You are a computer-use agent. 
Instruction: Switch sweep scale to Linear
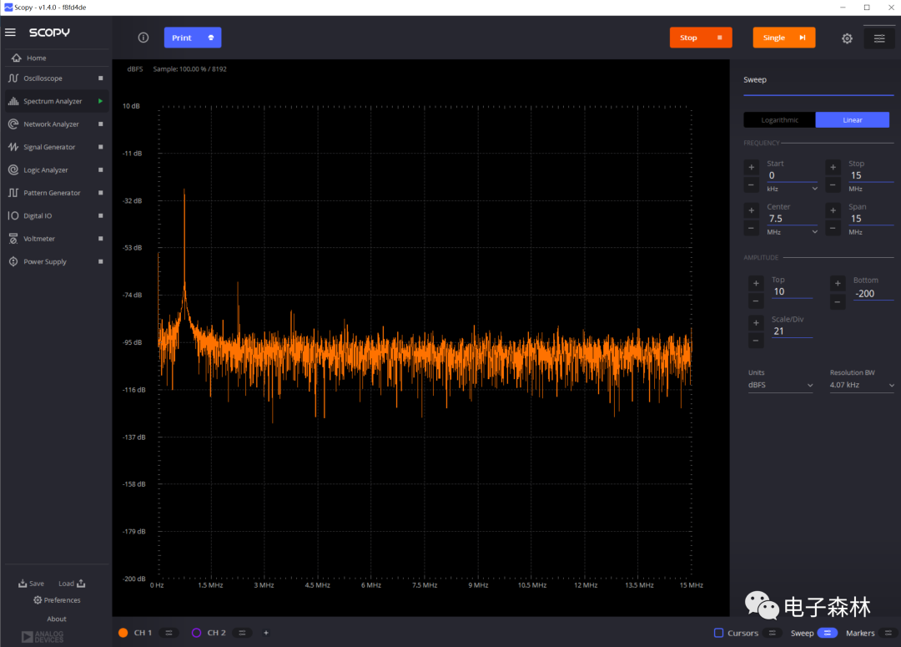pyautogui.click(x=852, y=119)
